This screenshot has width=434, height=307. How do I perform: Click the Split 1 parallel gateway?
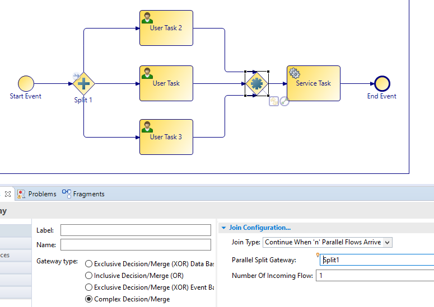click(83, 84)
